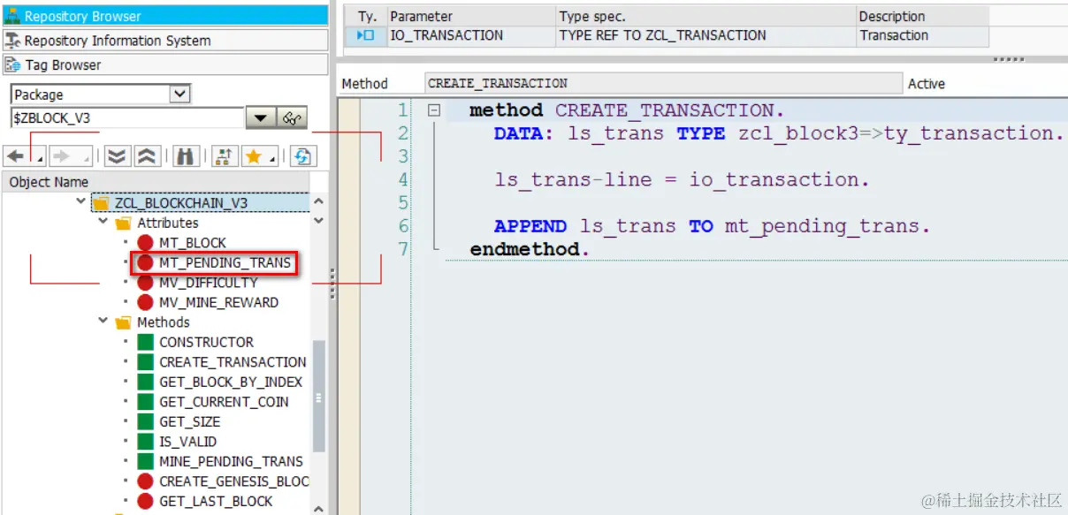This screenshot has width=1068, height=515.
Task: Open the Tag Browser tab
Action: tap(164, 64)
